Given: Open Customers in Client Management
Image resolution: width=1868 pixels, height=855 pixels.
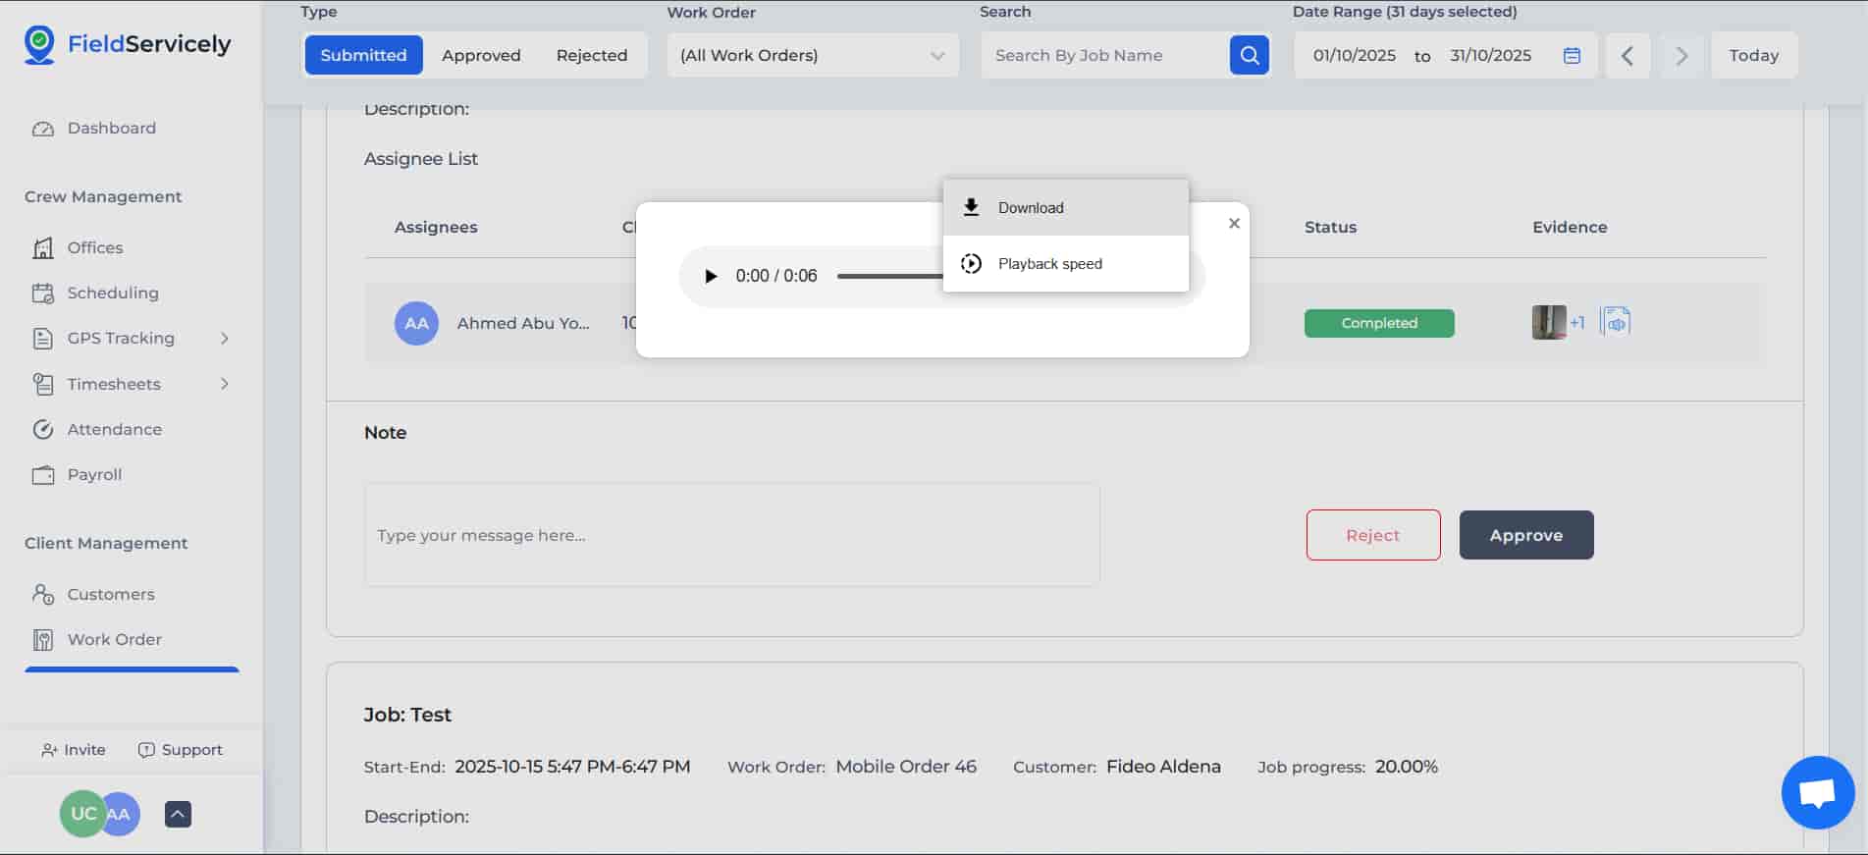Looking at the screenshot, I should pos(94,594).
